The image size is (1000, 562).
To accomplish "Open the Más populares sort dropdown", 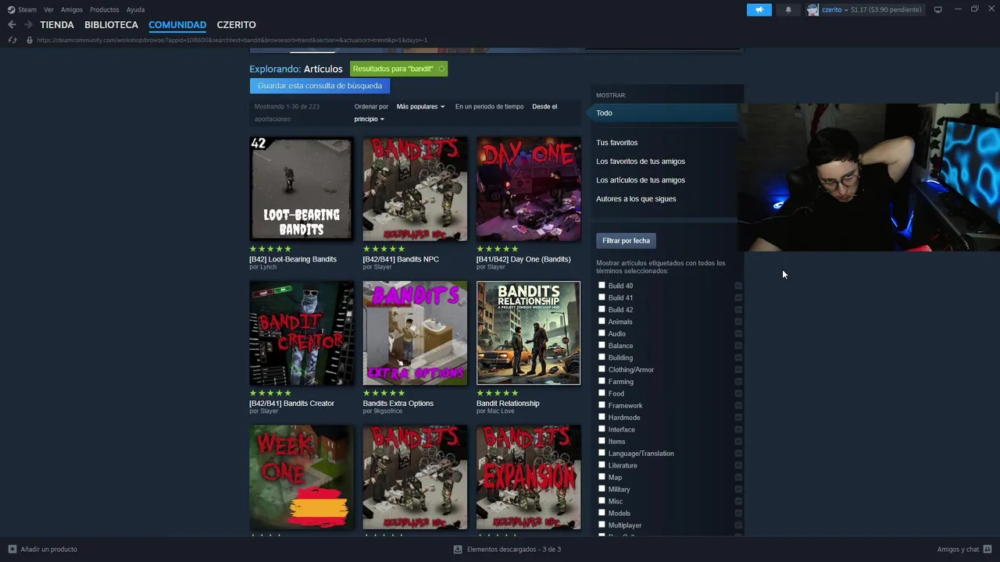I will click(420, 106).
